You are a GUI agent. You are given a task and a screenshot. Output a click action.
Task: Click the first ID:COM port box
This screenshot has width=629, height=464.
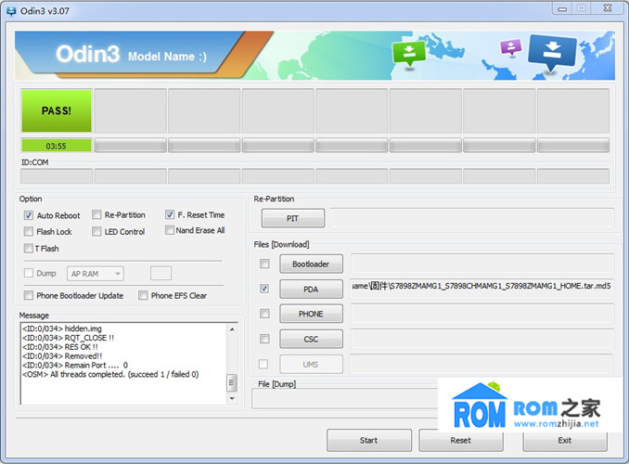tap(57, 176)
